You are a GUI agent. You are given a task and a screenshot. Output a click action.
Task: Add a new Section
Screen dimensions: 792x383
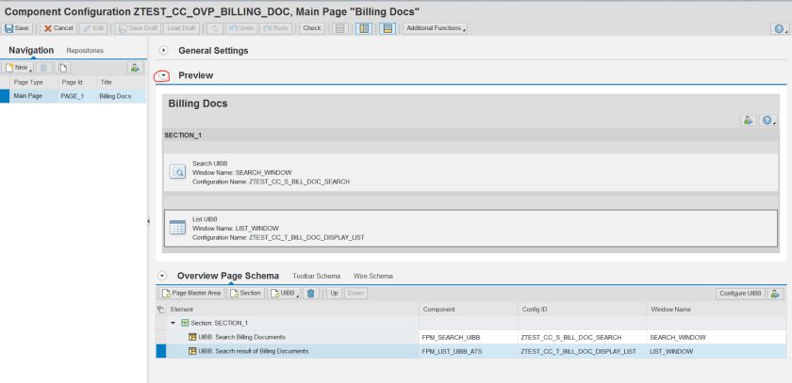tap(245, 293)
